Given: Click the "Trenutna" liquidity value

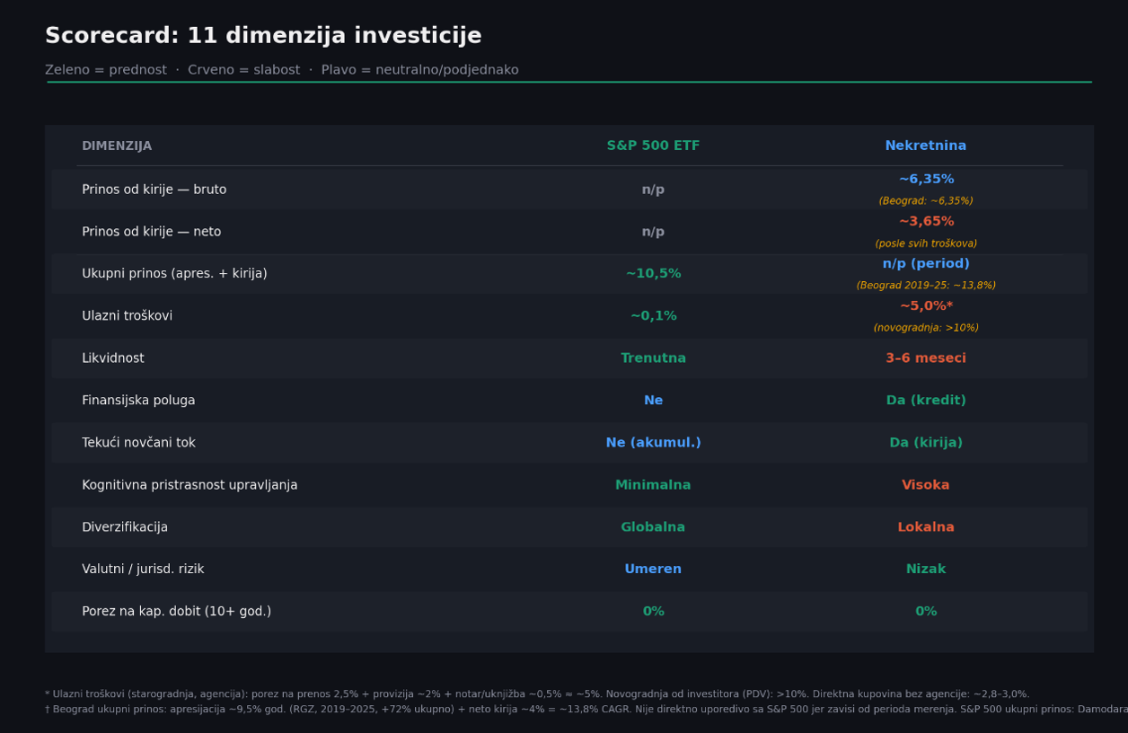Looking at the screenshot, I should coord(653,358).
